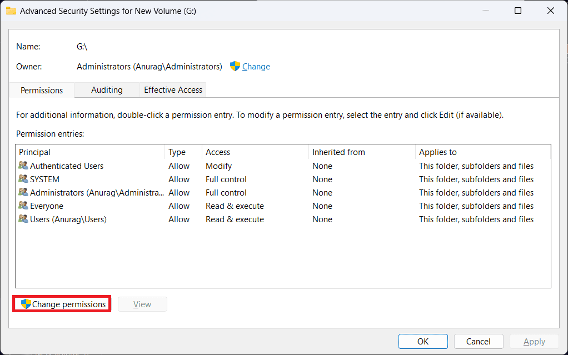
Task: Click the Cancel button
Action: [479, 342]
